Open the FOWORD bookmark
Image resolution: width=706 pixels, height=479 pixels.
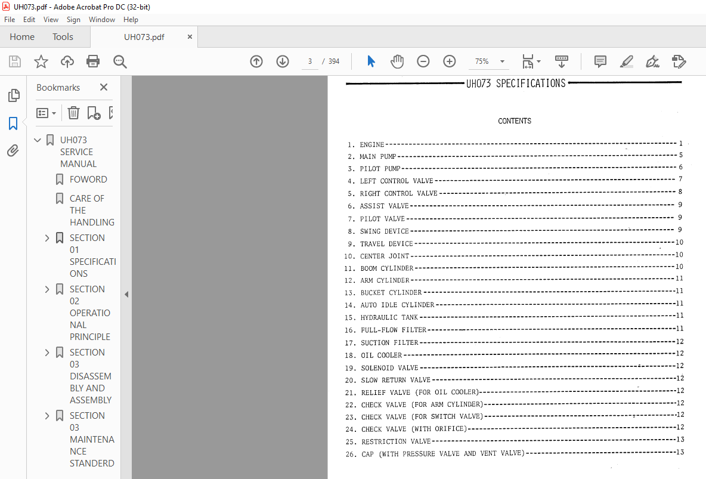[88, 180]
